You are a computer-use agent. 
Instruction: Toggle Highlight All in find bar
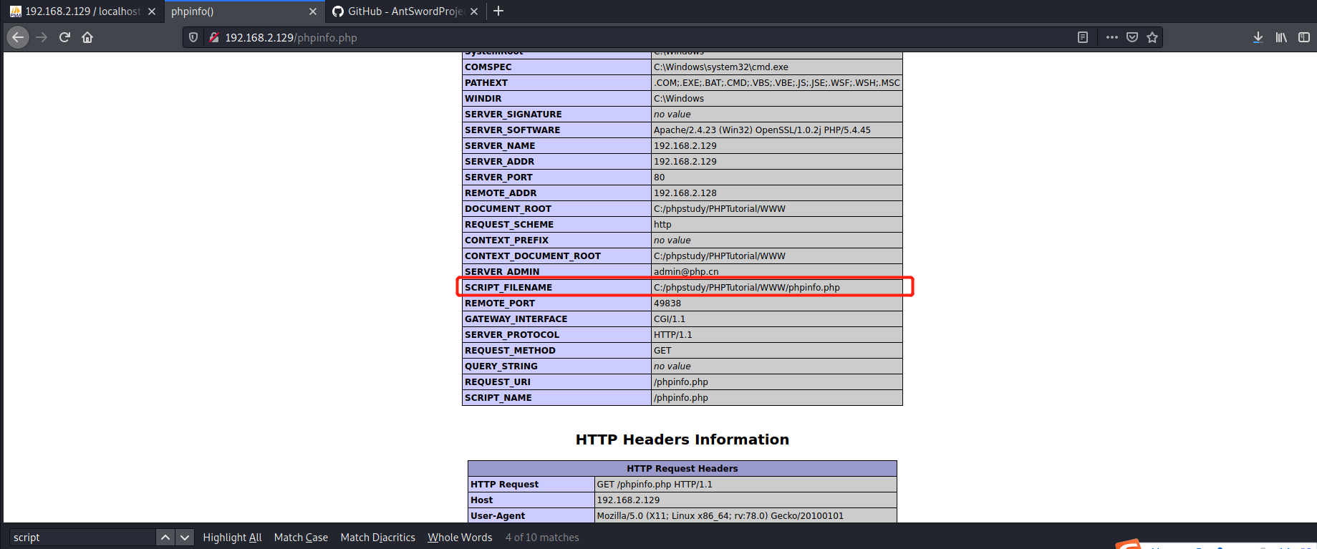coord(232,538)
